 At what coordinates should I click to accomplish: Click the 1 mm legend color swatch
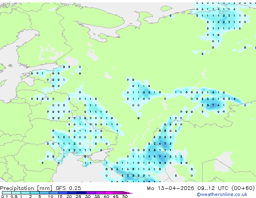click(x=25, y=193)
